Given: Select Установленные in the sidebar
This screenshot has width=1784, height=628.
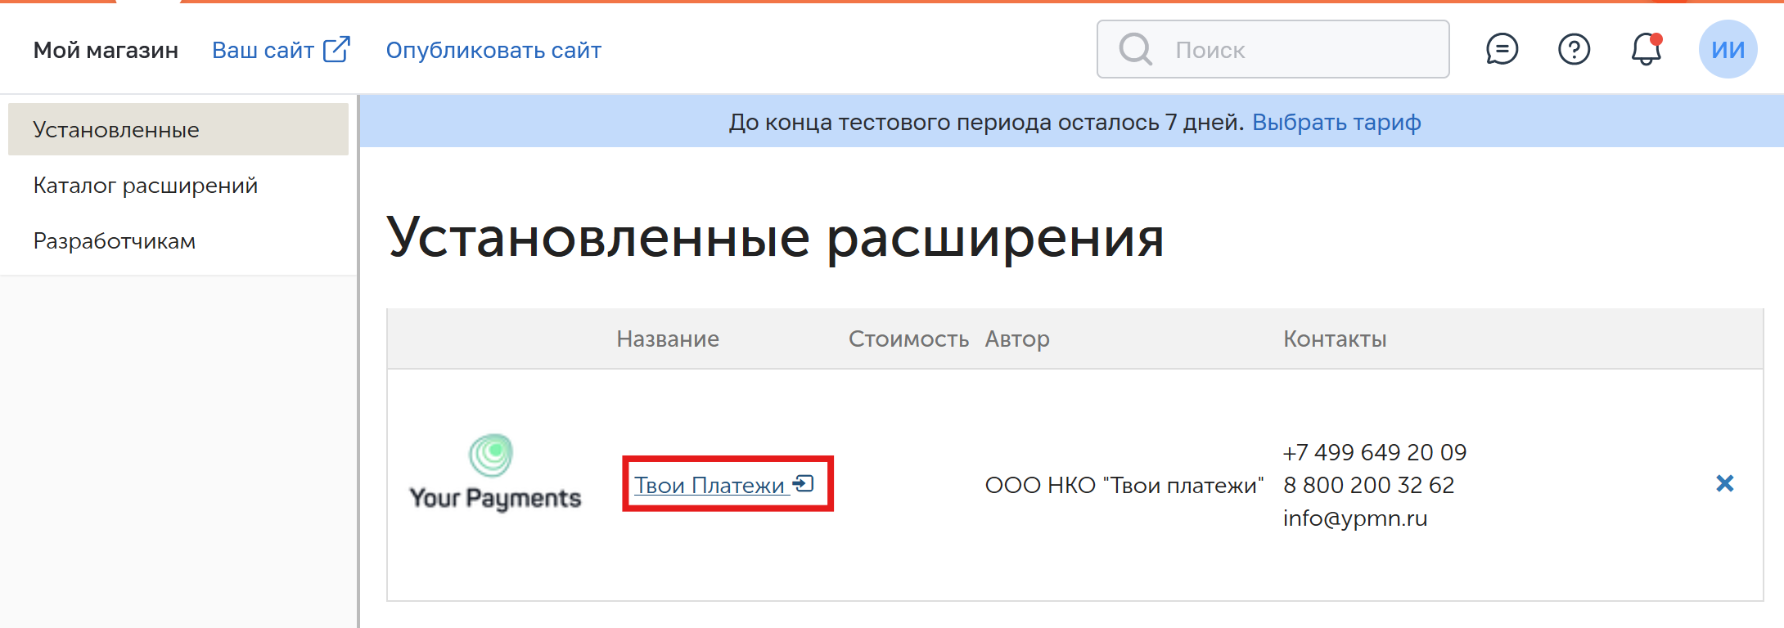Looking at the screenshot, I should tap(178, 129).
